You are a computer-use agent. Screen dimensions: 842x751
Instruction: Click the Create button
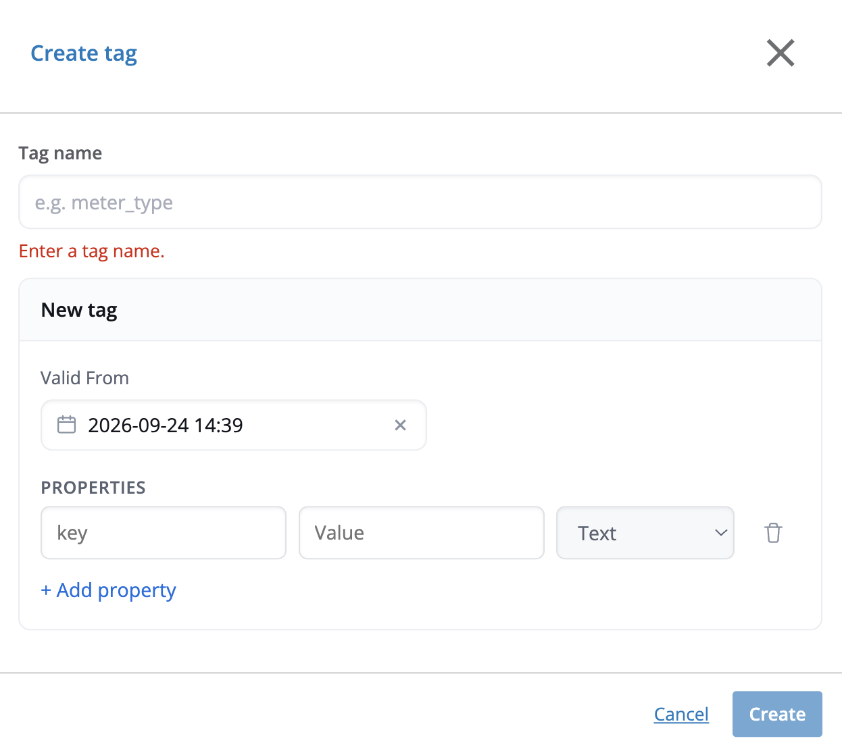click(x=777, y=714)
